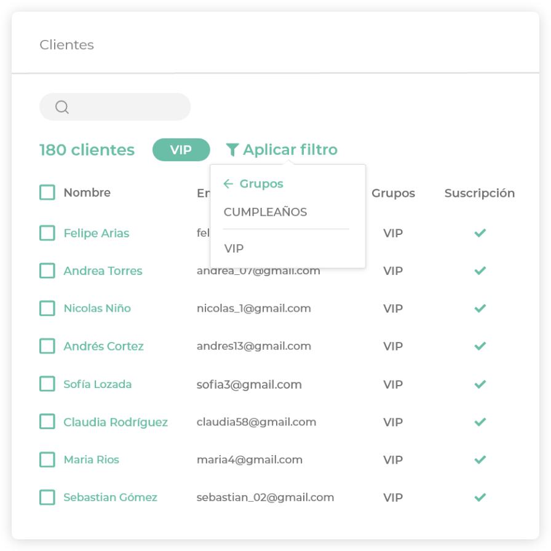This screenshot has height=551, width=551.
Task: Check the box for Felipe Arias
Action: point(47,233)
